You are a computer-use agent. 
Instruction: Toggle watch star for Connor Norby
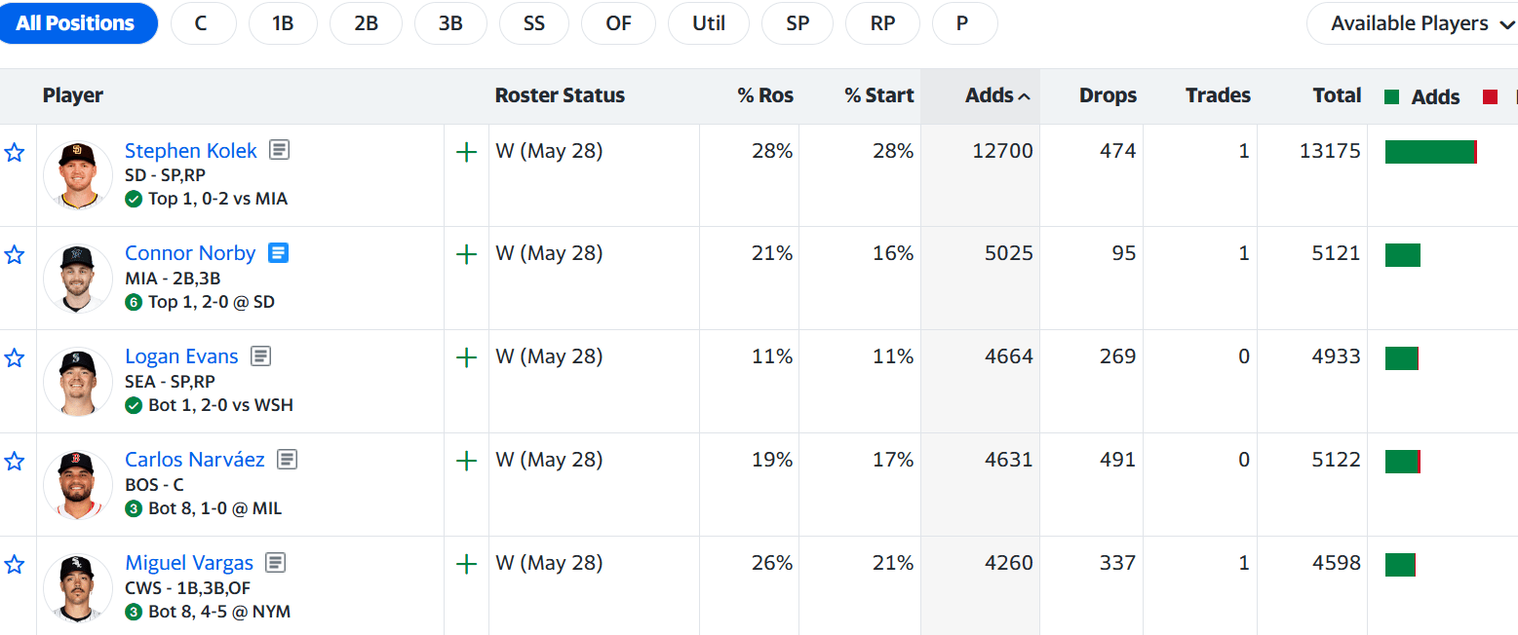[15, 255]
